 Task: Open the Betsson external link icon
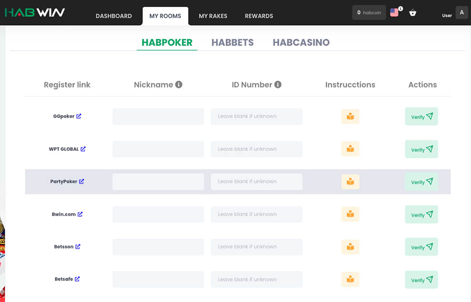tap(78, 246)
